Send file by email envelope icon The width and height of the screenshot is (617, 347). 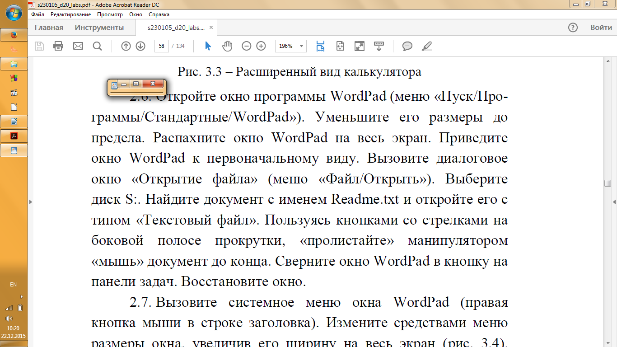[78, 46]
